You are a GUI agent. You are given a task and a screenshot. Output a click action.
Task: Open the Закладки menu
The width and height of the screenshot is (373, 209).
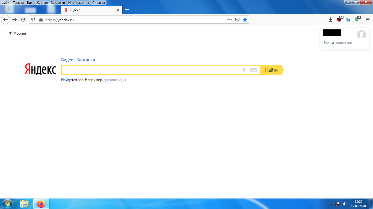click(x=58, y=2)
